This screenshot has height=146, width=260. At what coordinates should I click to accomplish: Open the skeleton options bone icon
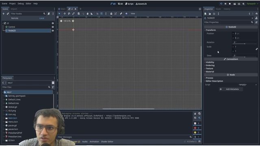coord(121,13)
